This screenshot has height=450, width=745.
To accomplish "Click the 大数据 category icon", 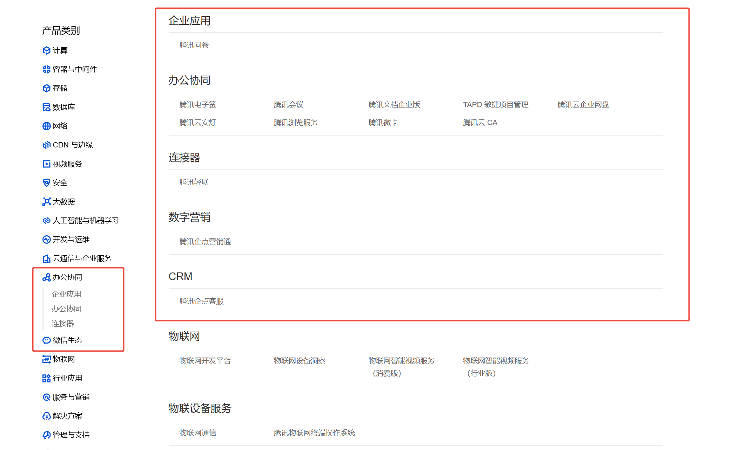I will tap(46, 202).
